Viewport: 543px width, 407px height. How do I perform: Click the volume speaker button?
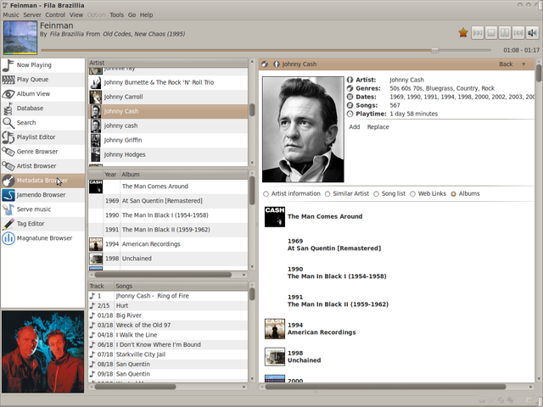click(532, 33)
